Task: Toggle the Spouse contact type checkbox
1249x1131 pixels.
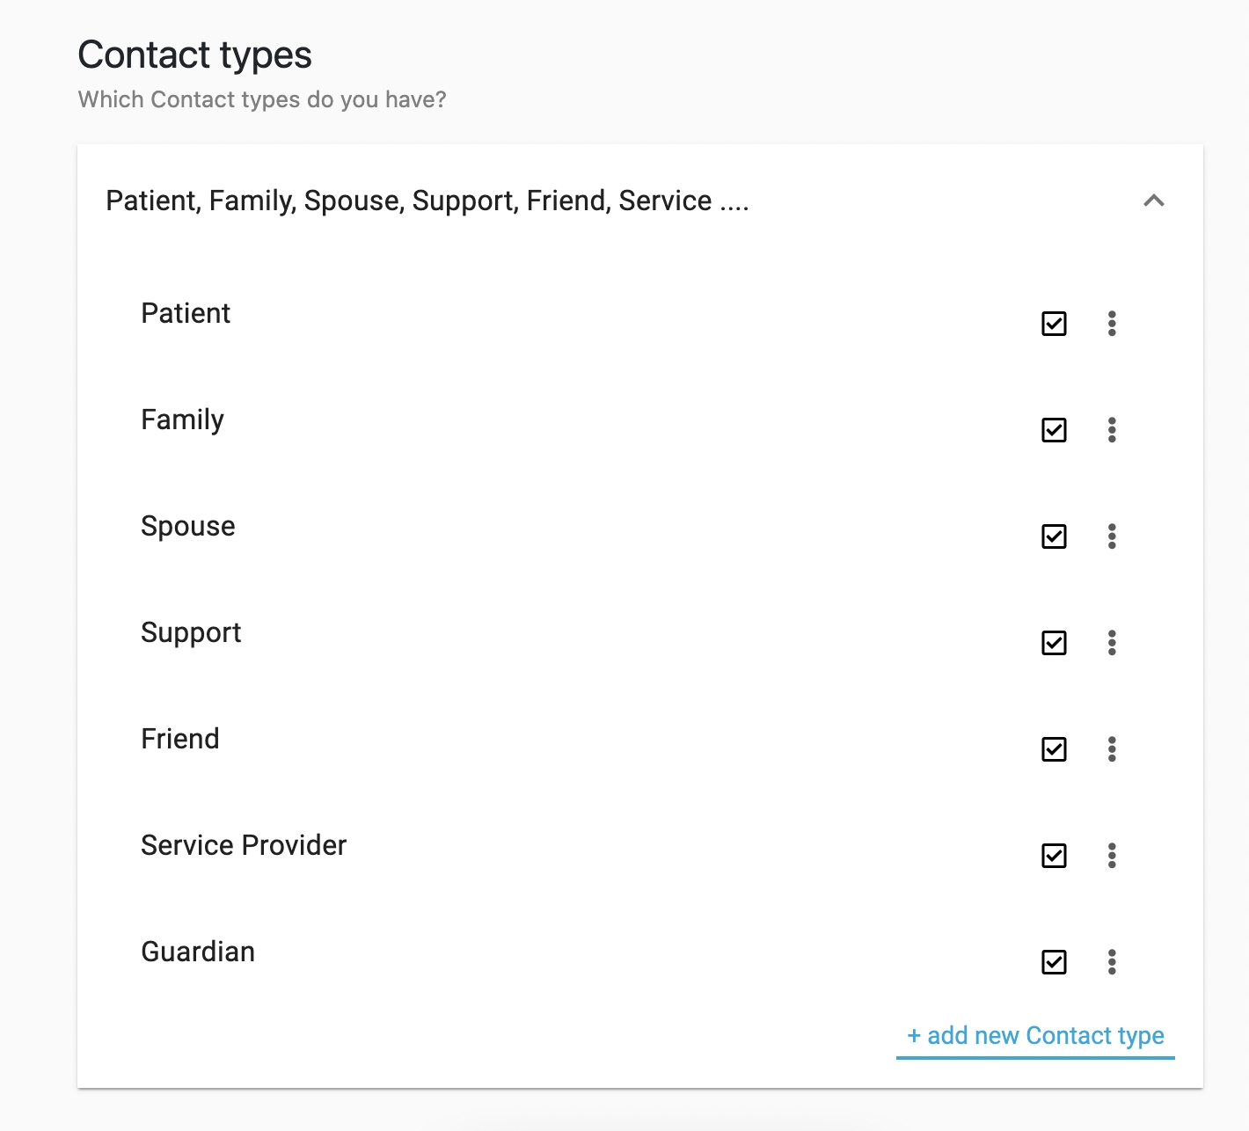Action: pyautogui.click(x=1054, y=536)
